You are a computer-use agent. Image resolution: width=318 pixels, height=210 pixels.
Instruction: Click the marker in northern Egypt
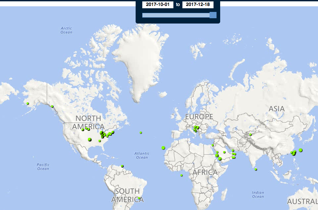pos(213,145)
